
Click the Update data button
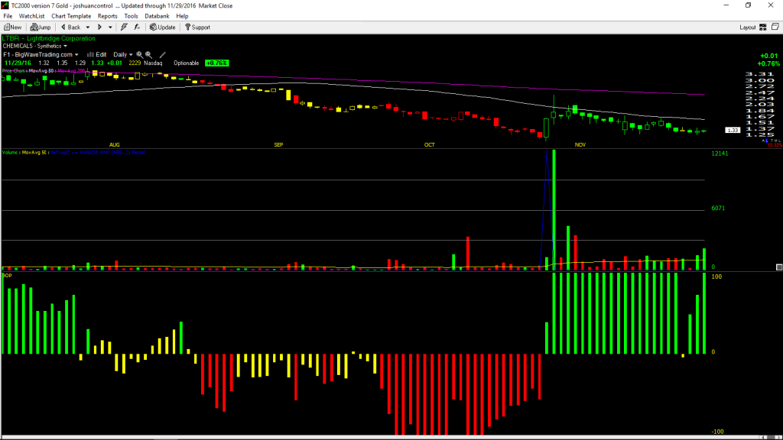pos(163,27)
